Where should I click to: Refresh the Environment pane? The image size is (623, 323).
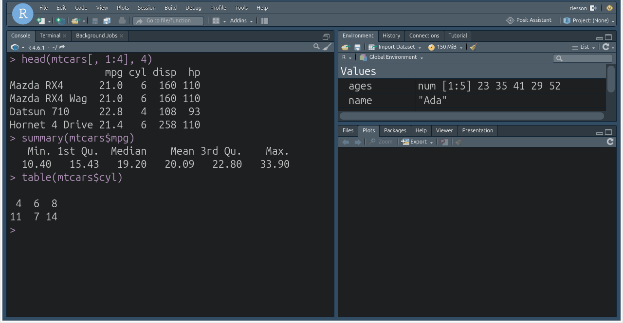[606, 47]
